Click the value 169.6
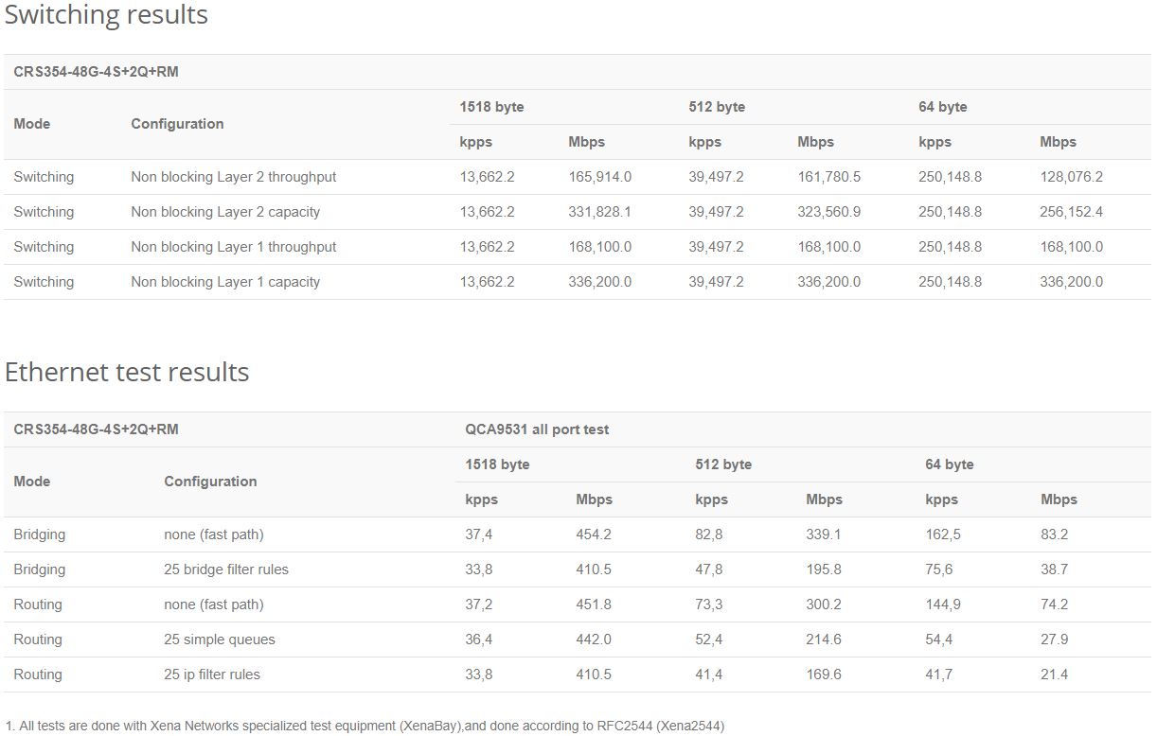The width and height of the screenshot is (1157, 736). [824, 675]
